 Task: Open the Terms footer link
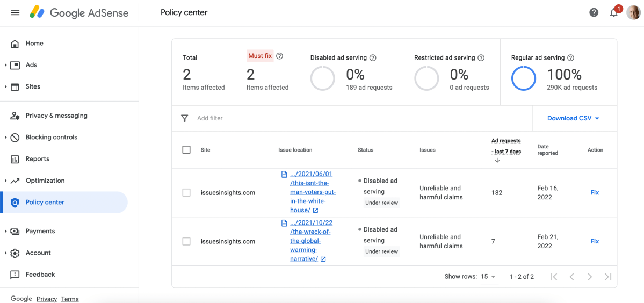70,299
